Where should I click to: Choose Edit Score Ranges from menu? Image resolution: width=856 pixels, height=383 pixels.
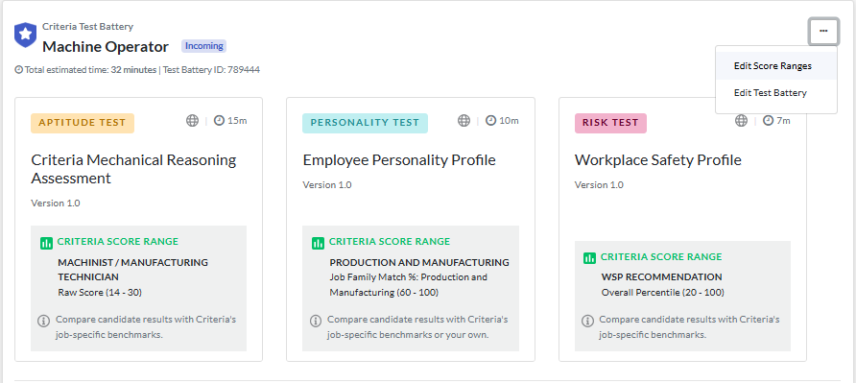coord(775,66)
